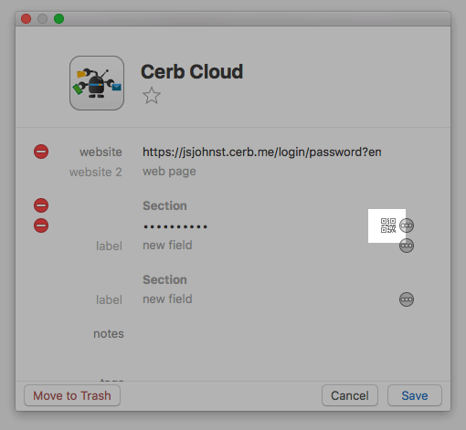Delete the first Section with red minus
The height and width of the screenshot is (430, 466).
(x=41, y=205)
